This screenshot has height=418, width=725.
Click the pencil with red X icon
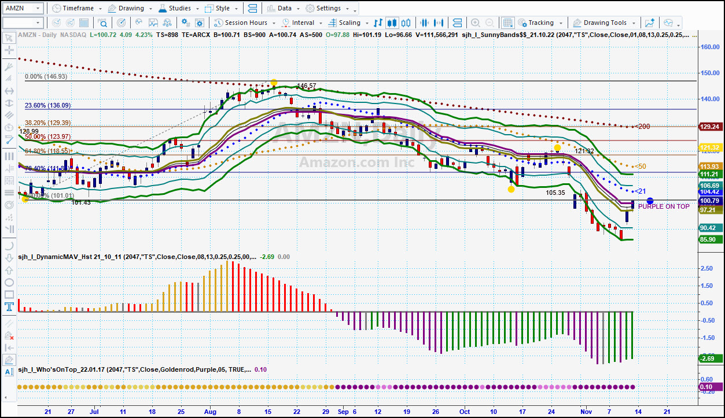pyautogui.click(x=9, y=335)
